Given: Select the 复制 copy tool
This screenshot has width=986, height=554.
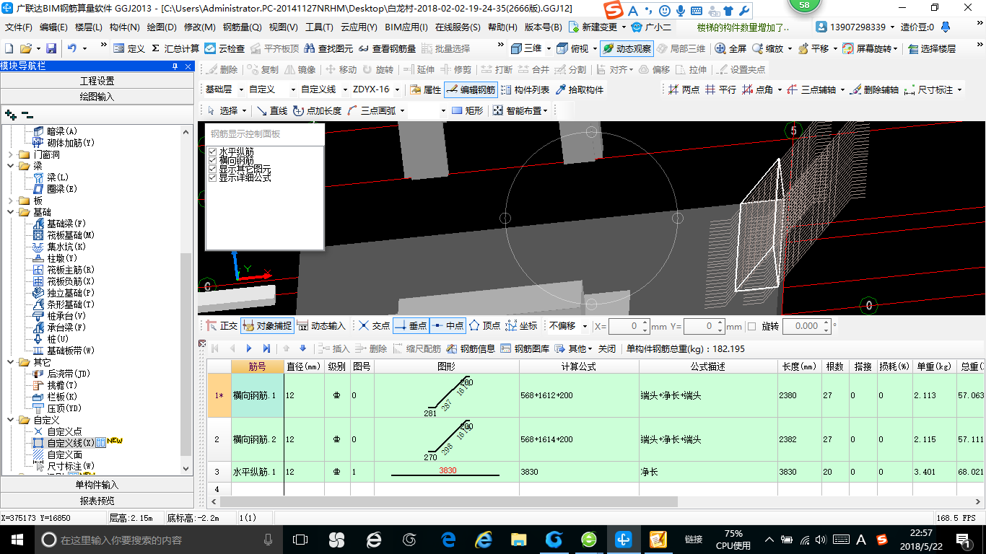Looking at the screenshot, I should pyautogui.click(x=263, y=69).
